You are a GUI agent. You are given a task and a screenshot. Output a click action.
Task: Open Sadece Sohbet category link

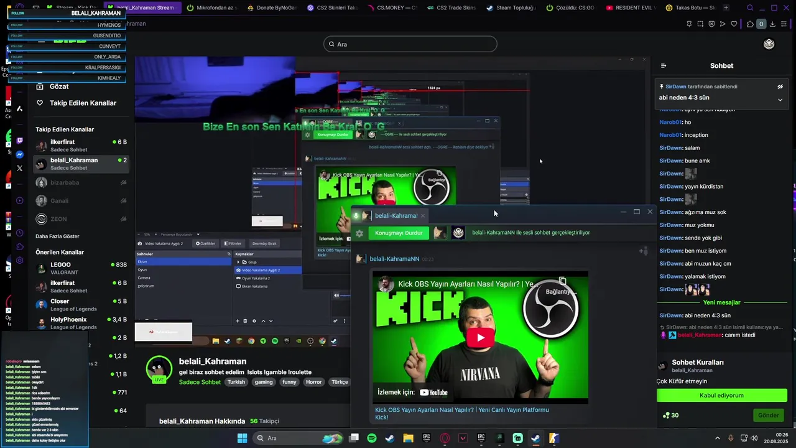[x=200, y=382]
